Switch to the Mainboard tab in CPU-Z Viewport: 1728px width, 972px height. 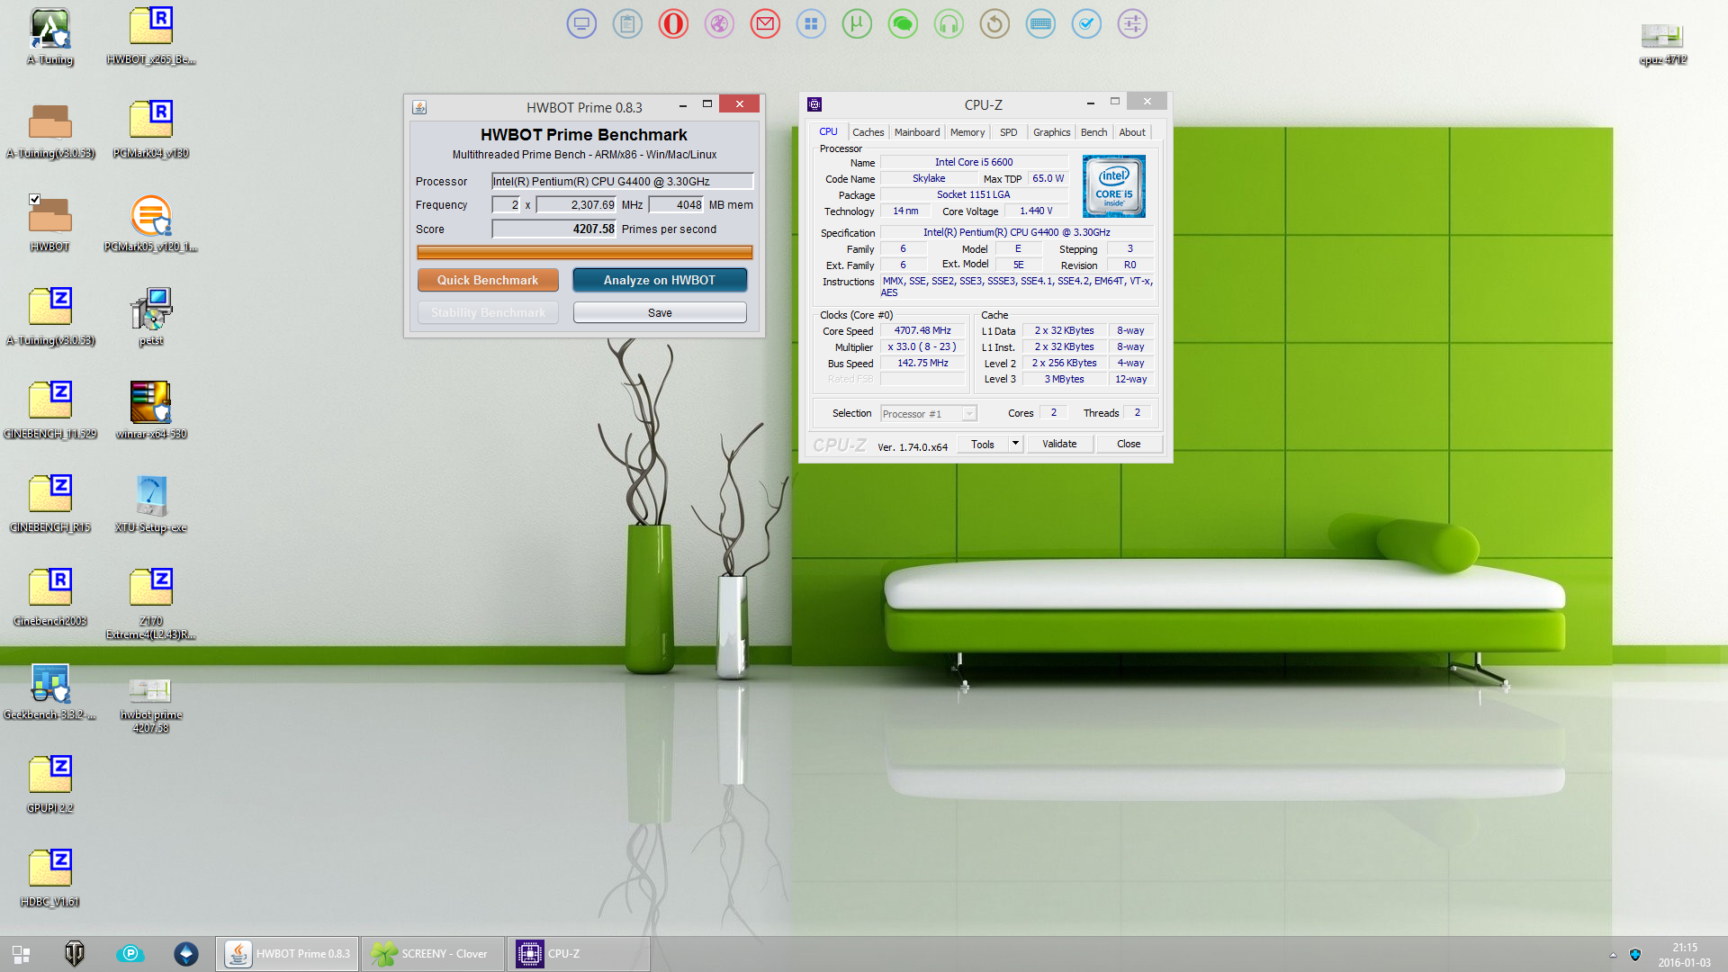click(x=916, y=132)
